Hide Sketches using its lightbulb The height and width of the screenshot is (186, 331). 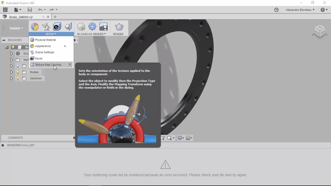tap(18, 78)
